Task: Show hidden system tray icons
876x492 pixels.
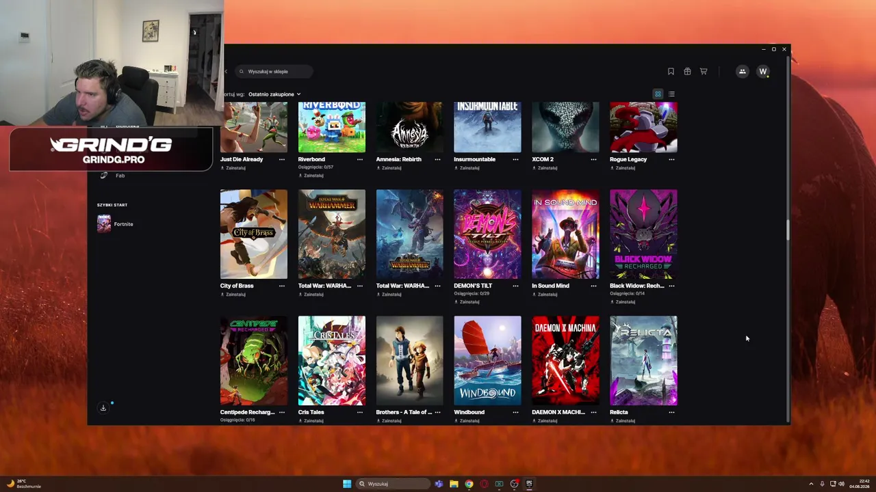Action: 811,484
